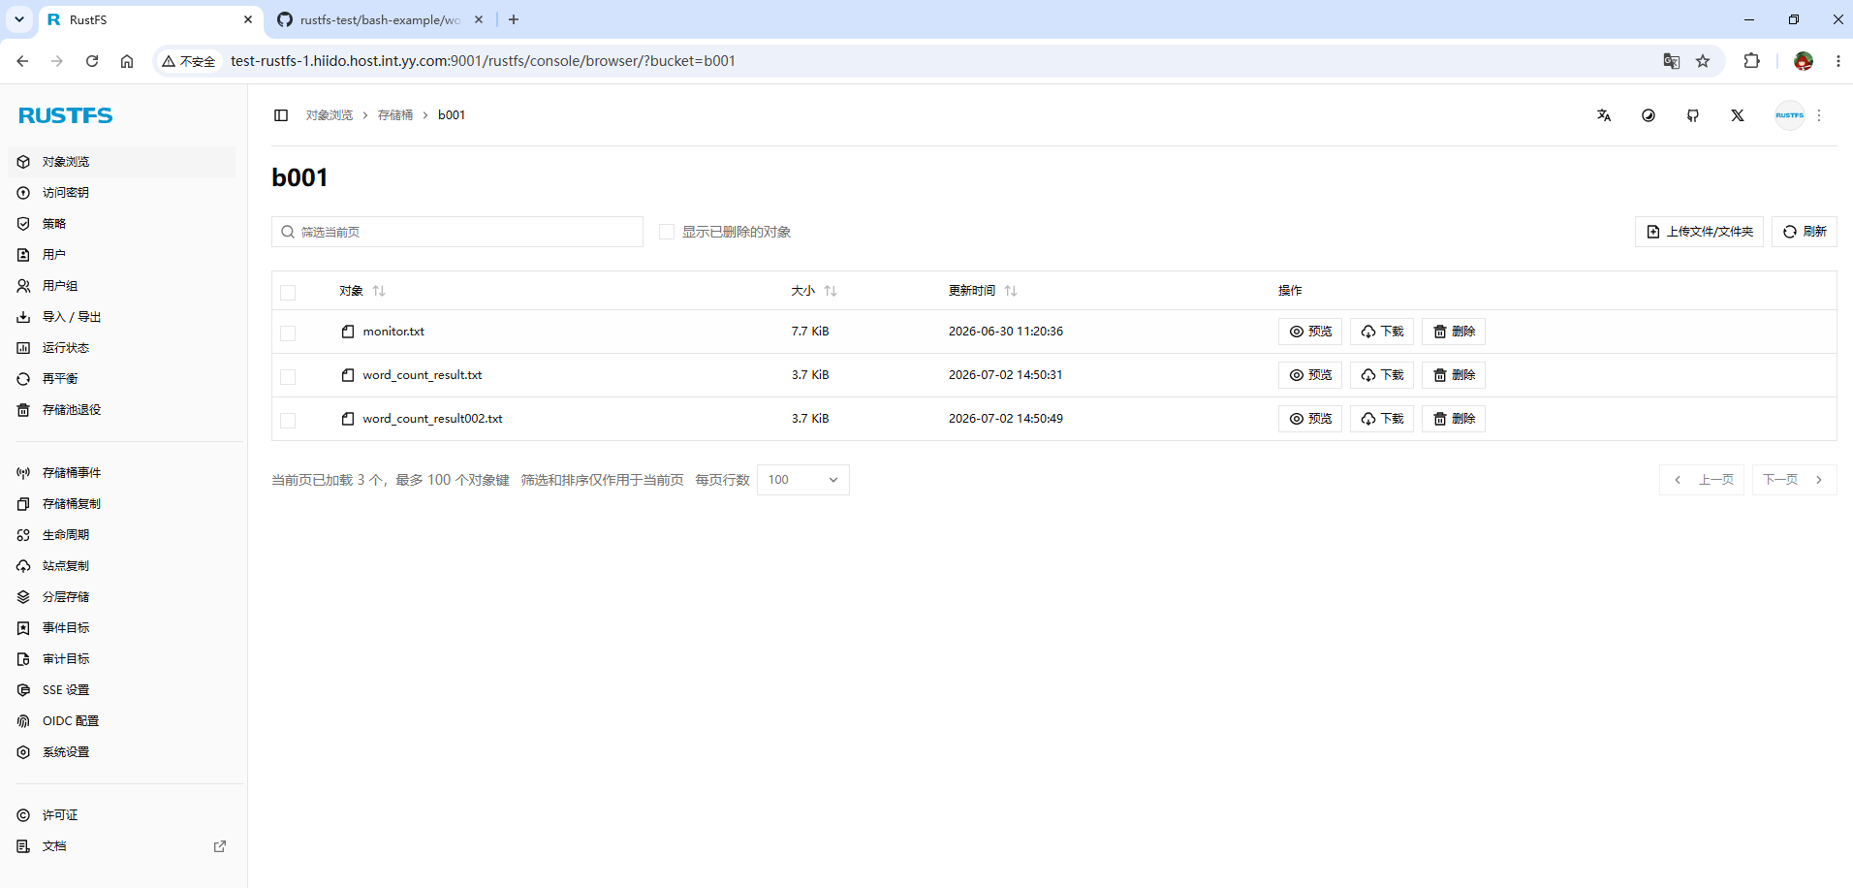Toggle the sidebar collapse icon
This screenshot has width=1853, height=888.
coord(281,115)
